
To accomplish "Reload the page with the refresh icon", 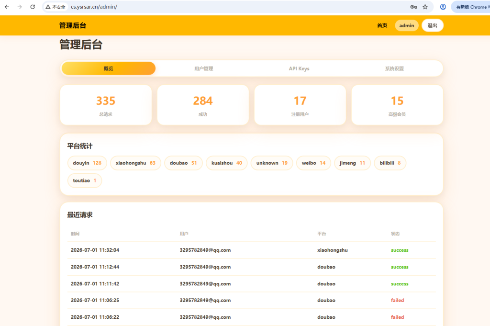I will pos(33,7).
